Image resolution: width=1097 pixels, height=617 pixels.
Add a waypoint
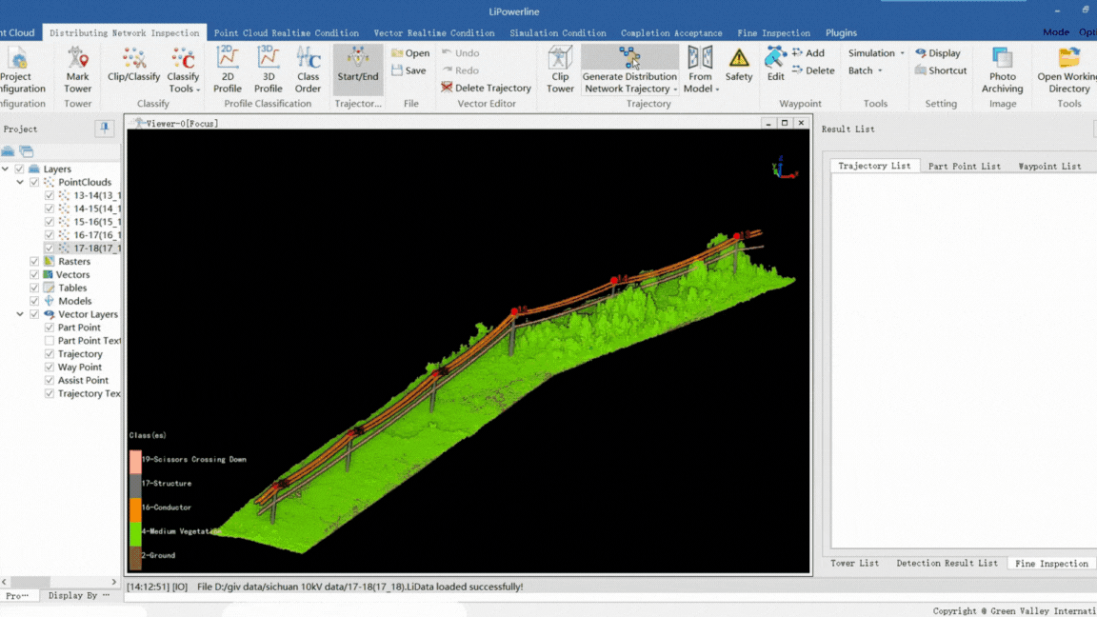pyautogui.click(x=808, y=53)
